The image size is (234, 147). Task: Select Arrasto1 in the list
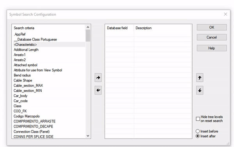(x=49, y=55)
